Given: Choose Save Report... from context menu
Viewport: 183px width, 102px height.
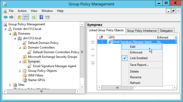Looking at the screenshot, I should click(x=142, y=65).
